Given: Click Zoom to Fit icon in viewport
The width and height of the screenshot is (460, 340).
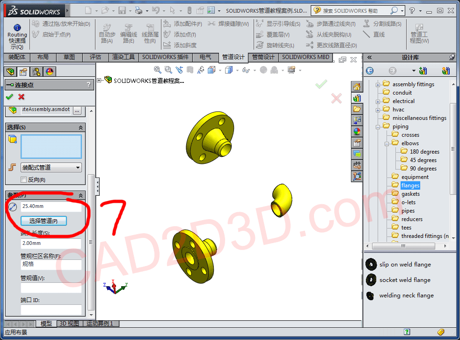Looking at the screenshot, I should (158, 70).
